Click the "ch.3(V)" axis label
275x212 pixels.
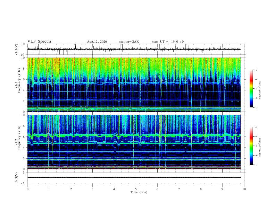click(x=17, y=178)
